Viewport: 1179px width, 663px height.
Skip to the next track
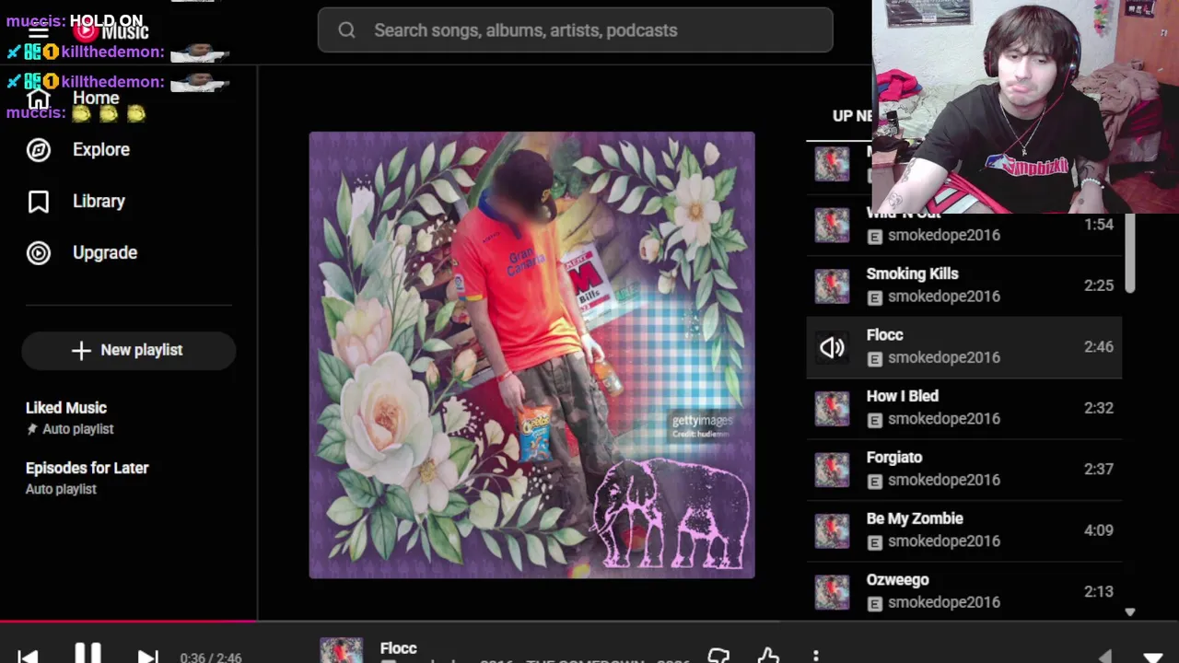147,657
